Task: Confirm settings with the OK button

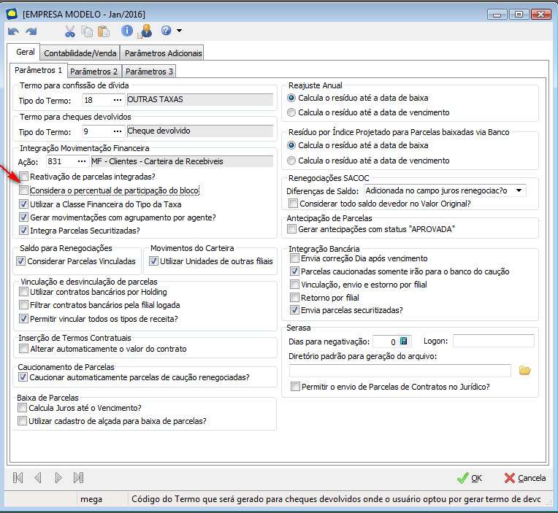Action: click(x=469, y=478)
